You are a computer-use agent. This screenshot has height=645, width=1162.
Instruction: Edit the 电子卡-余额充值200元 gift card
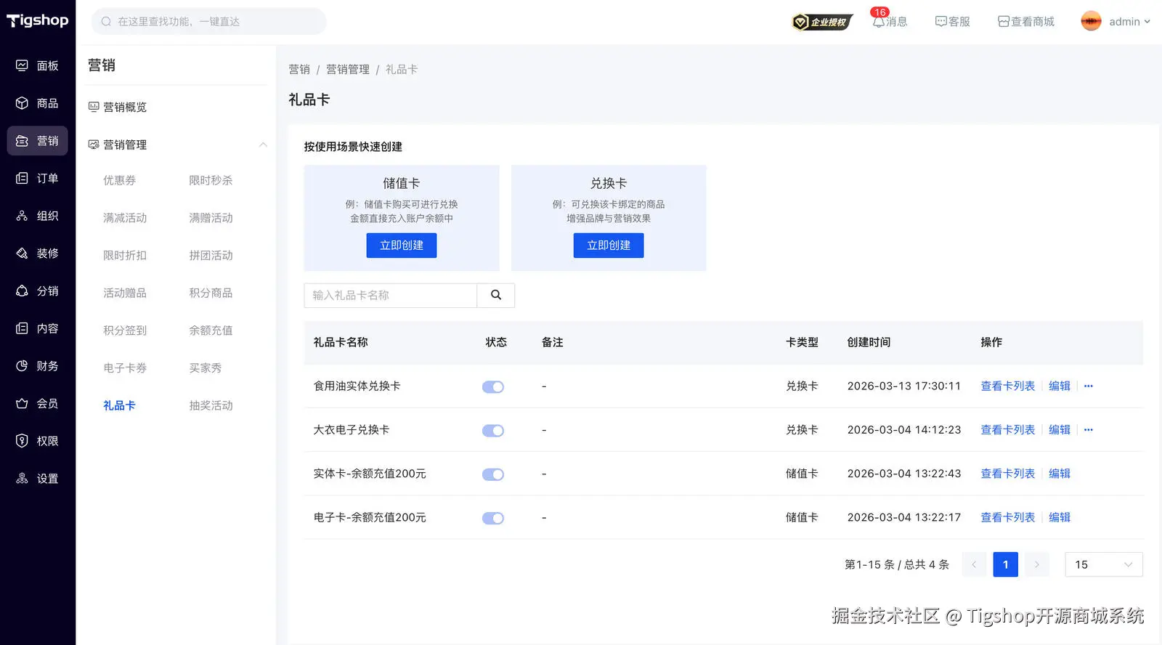[1060, 517]
